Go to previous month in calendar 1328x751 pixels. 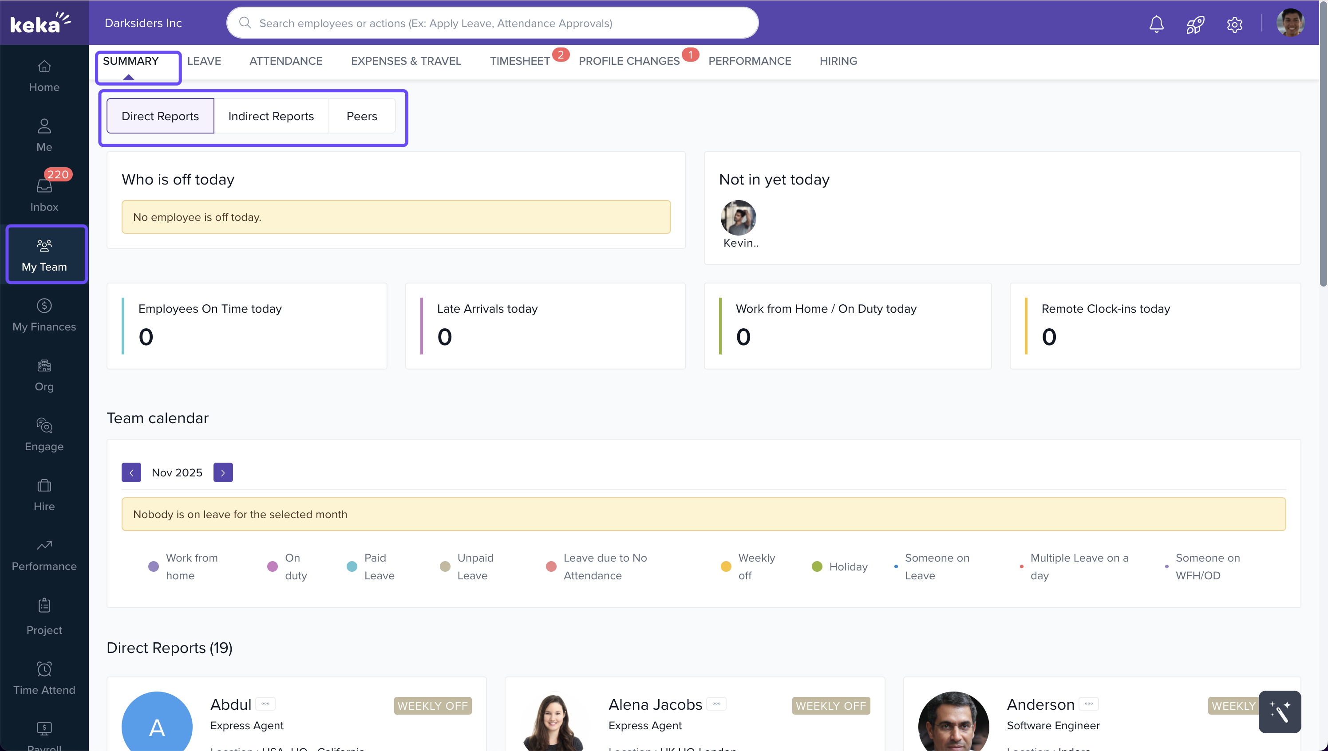131,472
